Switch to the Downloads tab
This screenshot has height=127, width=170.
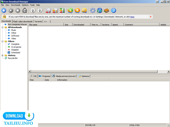click(x=6, y=21)
